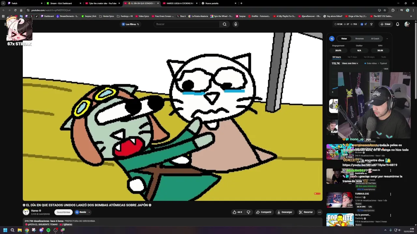The width and height of the screenshot is (417, 234).
Task: Open the Los filtros dropdown
Action: coord(130,24)
